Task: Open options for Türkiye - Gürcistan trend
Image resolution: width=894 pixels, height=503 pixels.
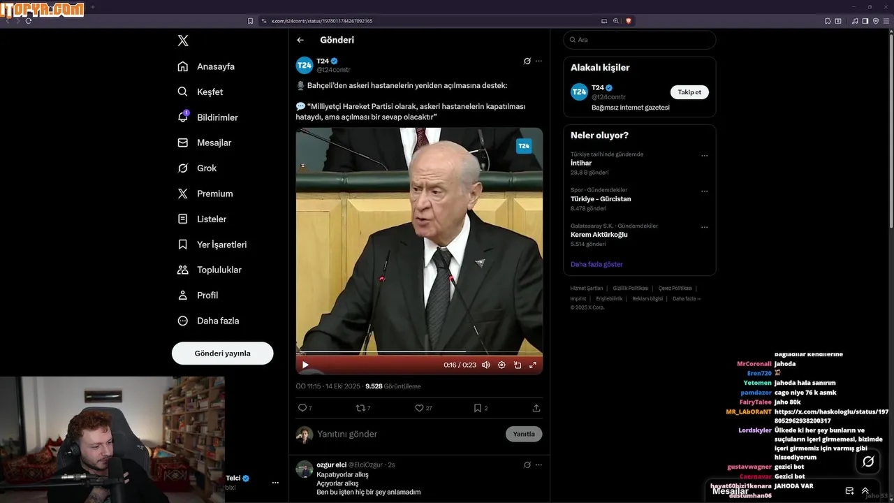Action: point(704,191)
